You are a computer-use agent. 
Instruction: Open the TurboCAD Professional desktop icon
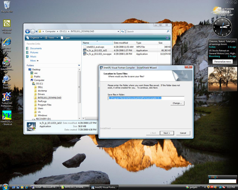click(x=7, y=100)
